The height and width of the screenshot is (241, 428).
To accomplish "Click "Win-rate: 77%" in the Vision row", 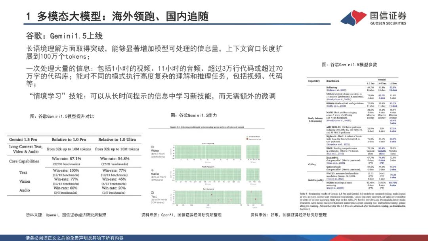I will [x=66, y=179].
